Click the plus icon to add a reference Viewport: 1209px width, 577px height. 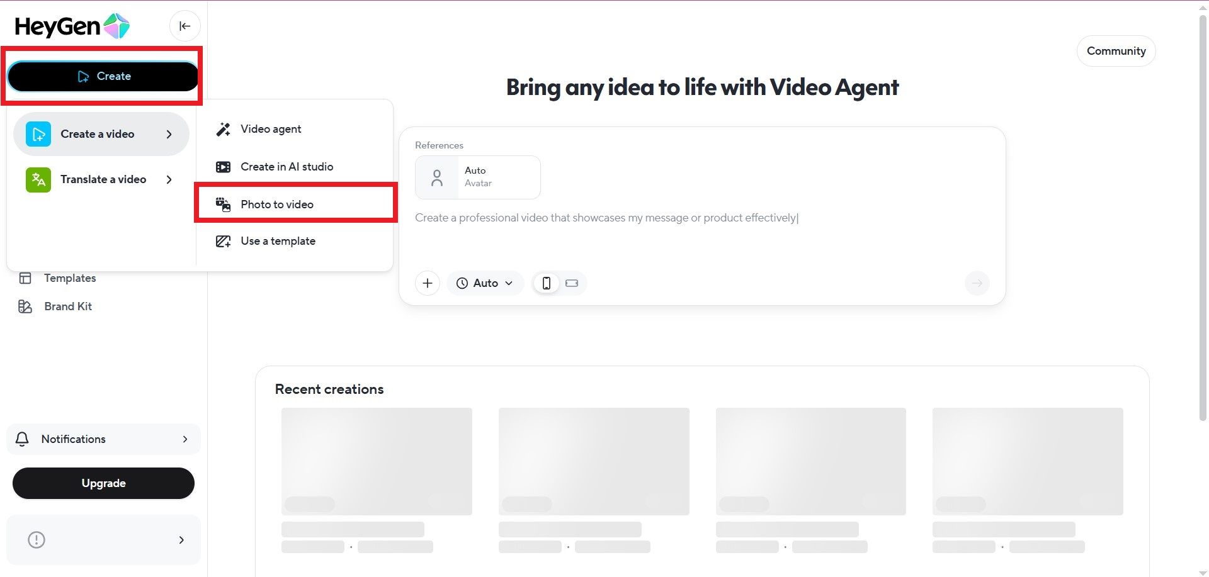427,283
